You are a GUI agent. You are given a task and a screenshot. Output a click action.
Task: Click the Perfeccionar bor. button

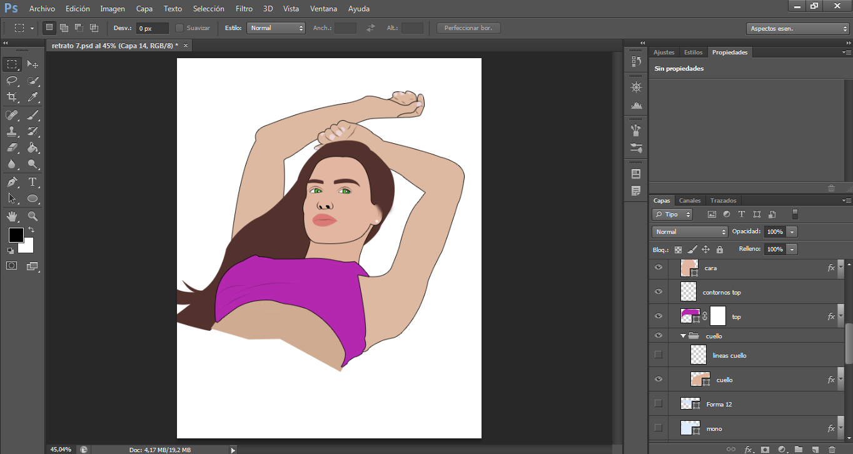click(x=468, y=28)
